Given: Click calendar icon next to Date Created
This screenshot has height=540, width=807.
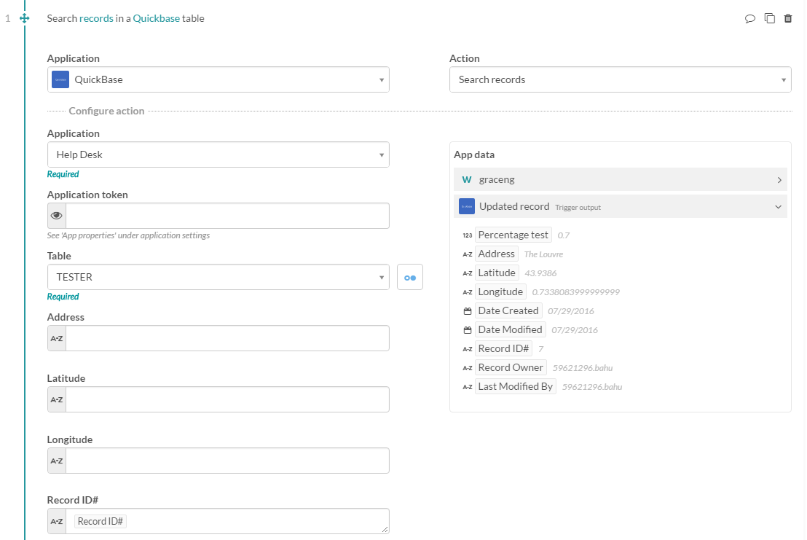Looking at the screenshot, I should [x=468, y=311].
